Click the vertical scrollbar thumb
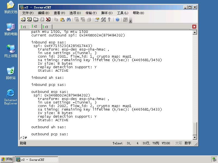This screenshot has height=163, width=218. (195, 128)
